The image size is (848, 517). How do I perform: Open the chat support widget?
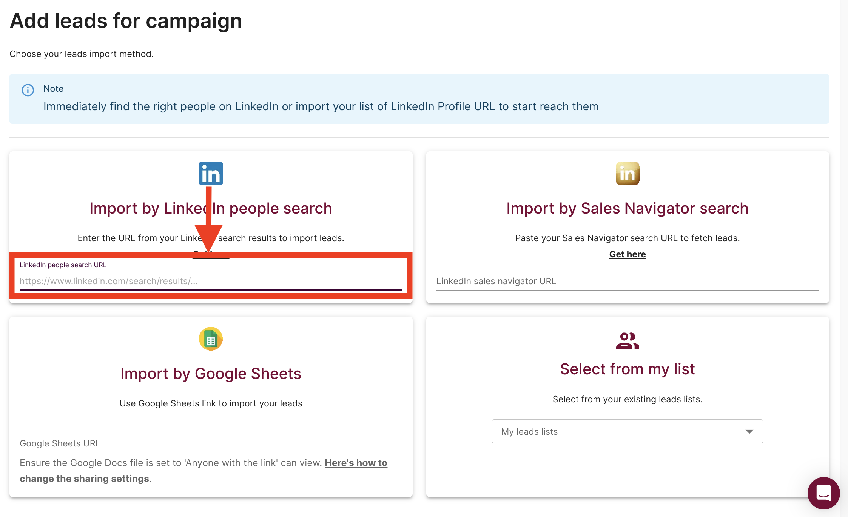click(823, 493)
